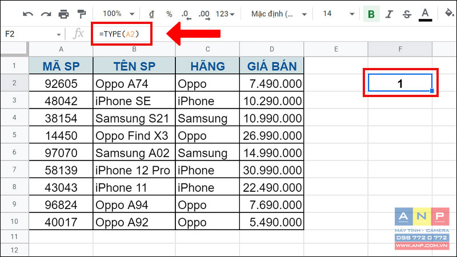Select the Oppo A92 cell
Image resolution: width=457 pixels, height=257 pixels.
click(134, 222)
